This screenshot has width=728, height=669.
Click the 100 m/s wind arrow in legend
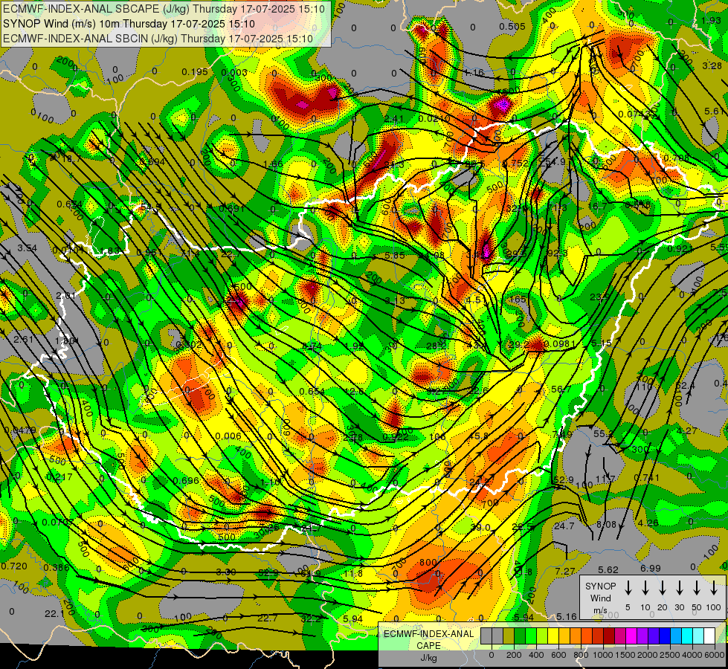[x=714, y=588]
